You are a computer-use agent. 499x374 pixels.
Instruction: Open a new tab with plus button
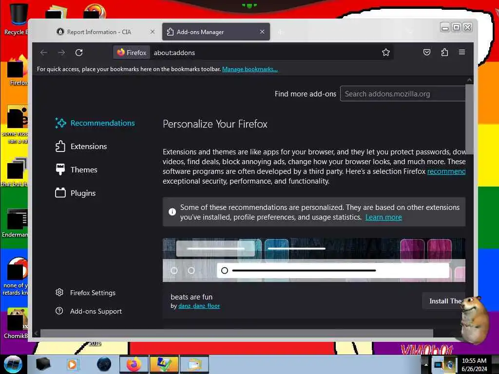(x=280, y=32)
